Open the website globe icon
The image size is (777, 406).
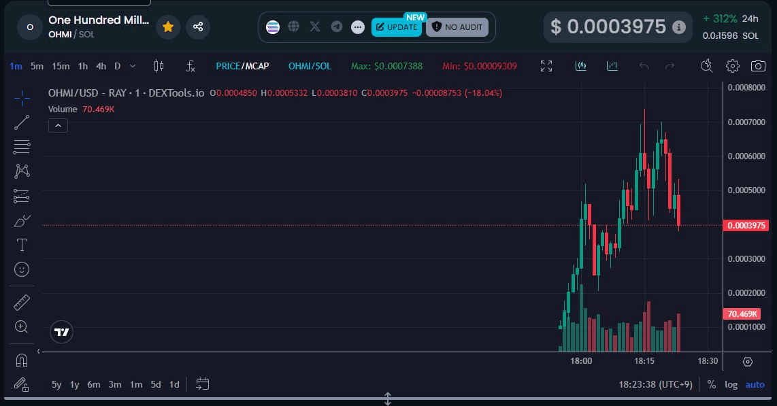(293, 27)
